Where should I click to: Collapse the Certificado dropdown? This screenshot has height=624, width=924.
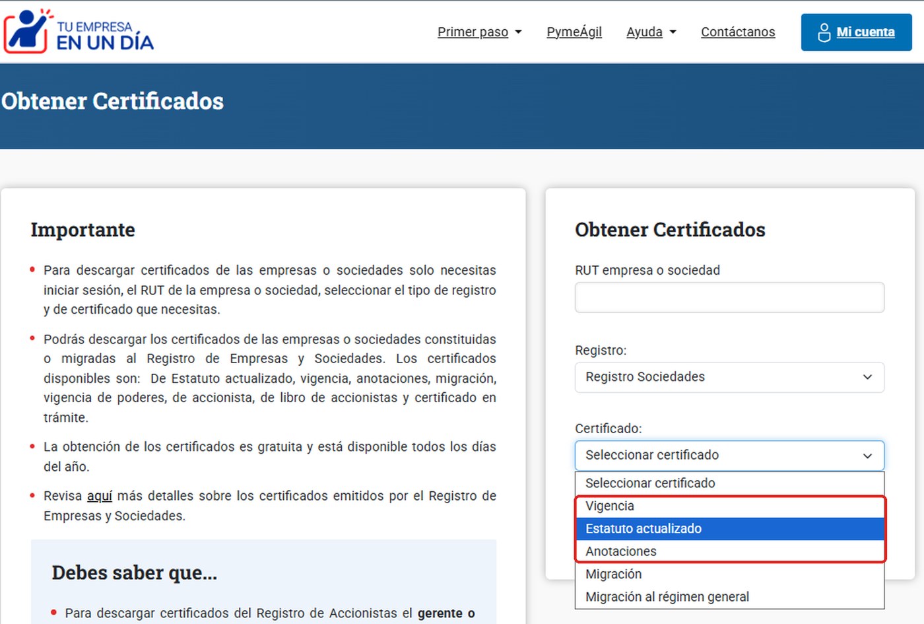(x=729, y=456)
